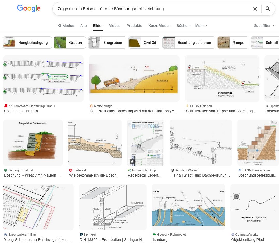Open the DIN 18300 Erdarbeiten Springer link
Screen dimensions: 279x245
click(112, 240)
